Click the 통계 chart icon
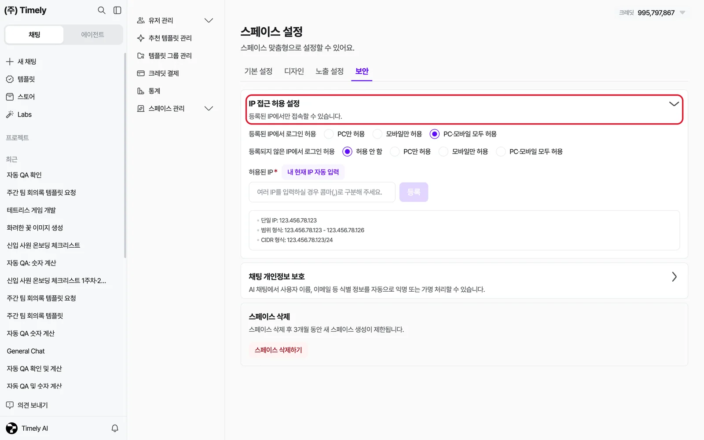This screenshot has height=440, width=704. tap(141, 91)
